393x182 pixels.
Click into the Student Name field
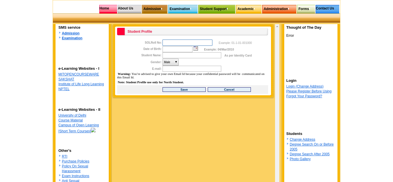(192, 55)
